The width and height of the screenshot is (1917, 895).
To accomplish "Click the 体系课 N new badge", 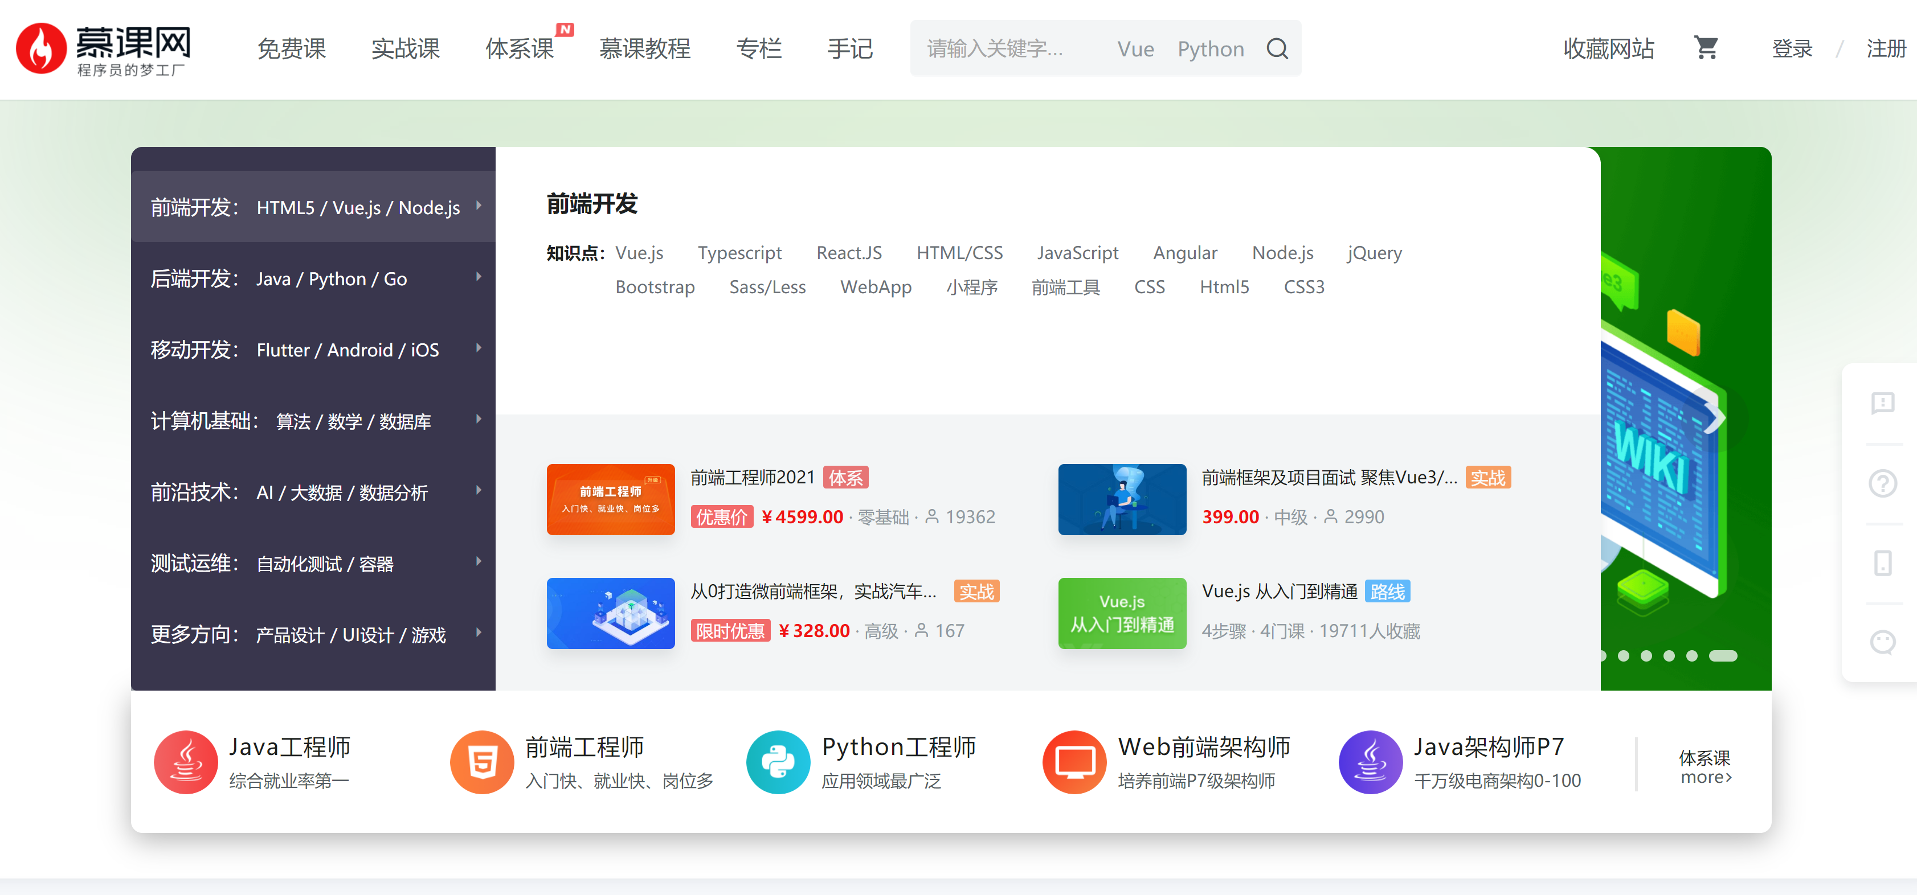I will [x=566, y=30].
